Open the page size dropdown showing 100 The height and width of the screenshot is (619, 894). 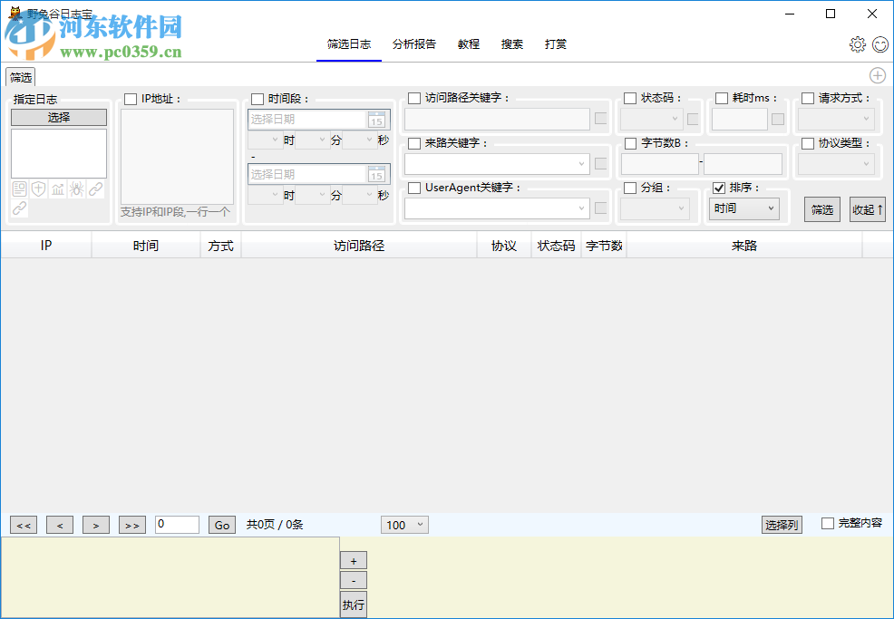point(404,524)
